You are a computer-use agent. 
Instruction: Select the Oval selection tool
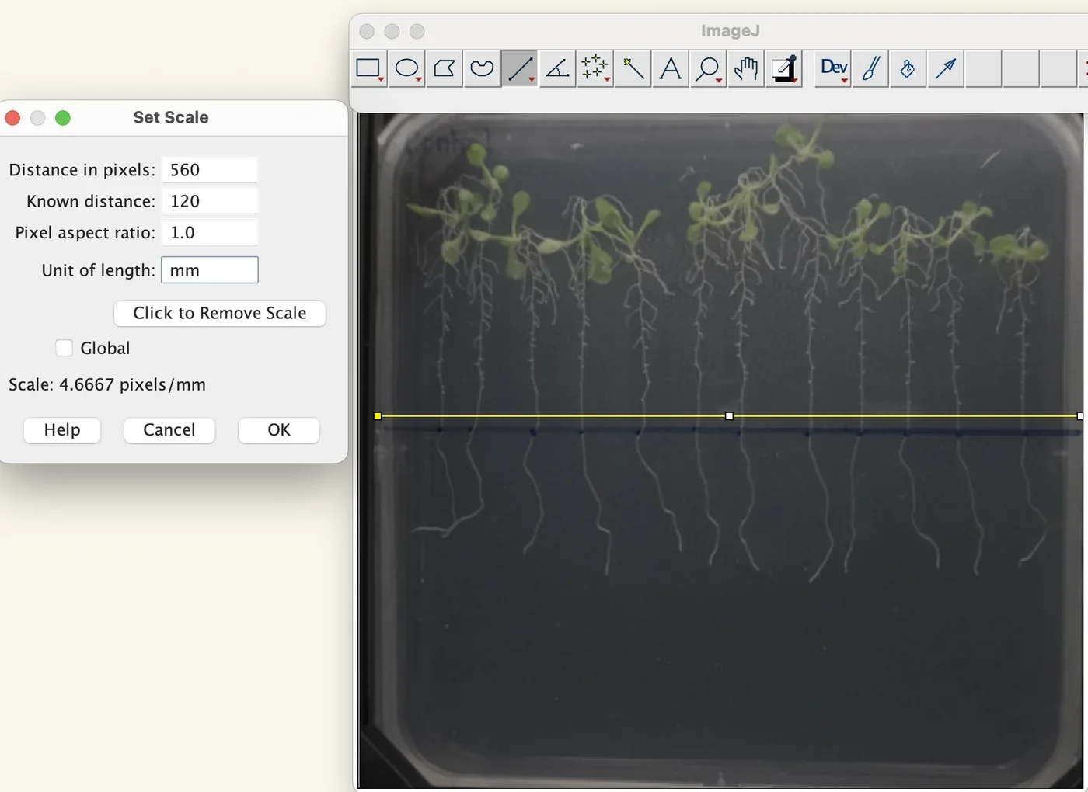pyautogui.click(x=407, y=69)
